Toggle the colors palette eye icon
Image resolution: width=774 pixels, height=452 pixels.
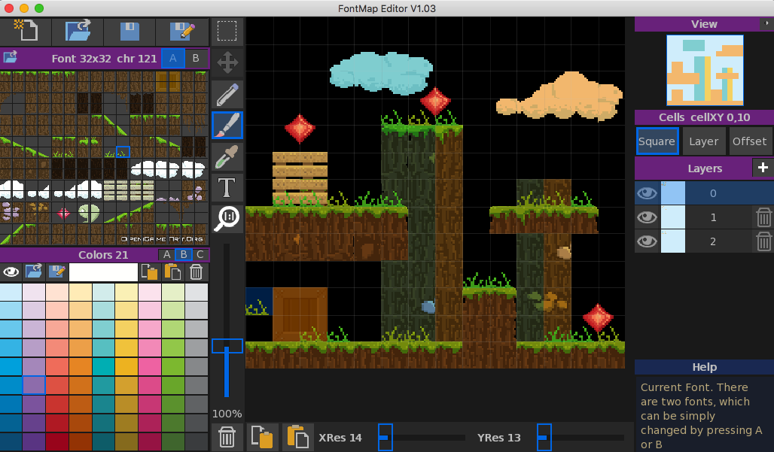(x=11, y=272)
